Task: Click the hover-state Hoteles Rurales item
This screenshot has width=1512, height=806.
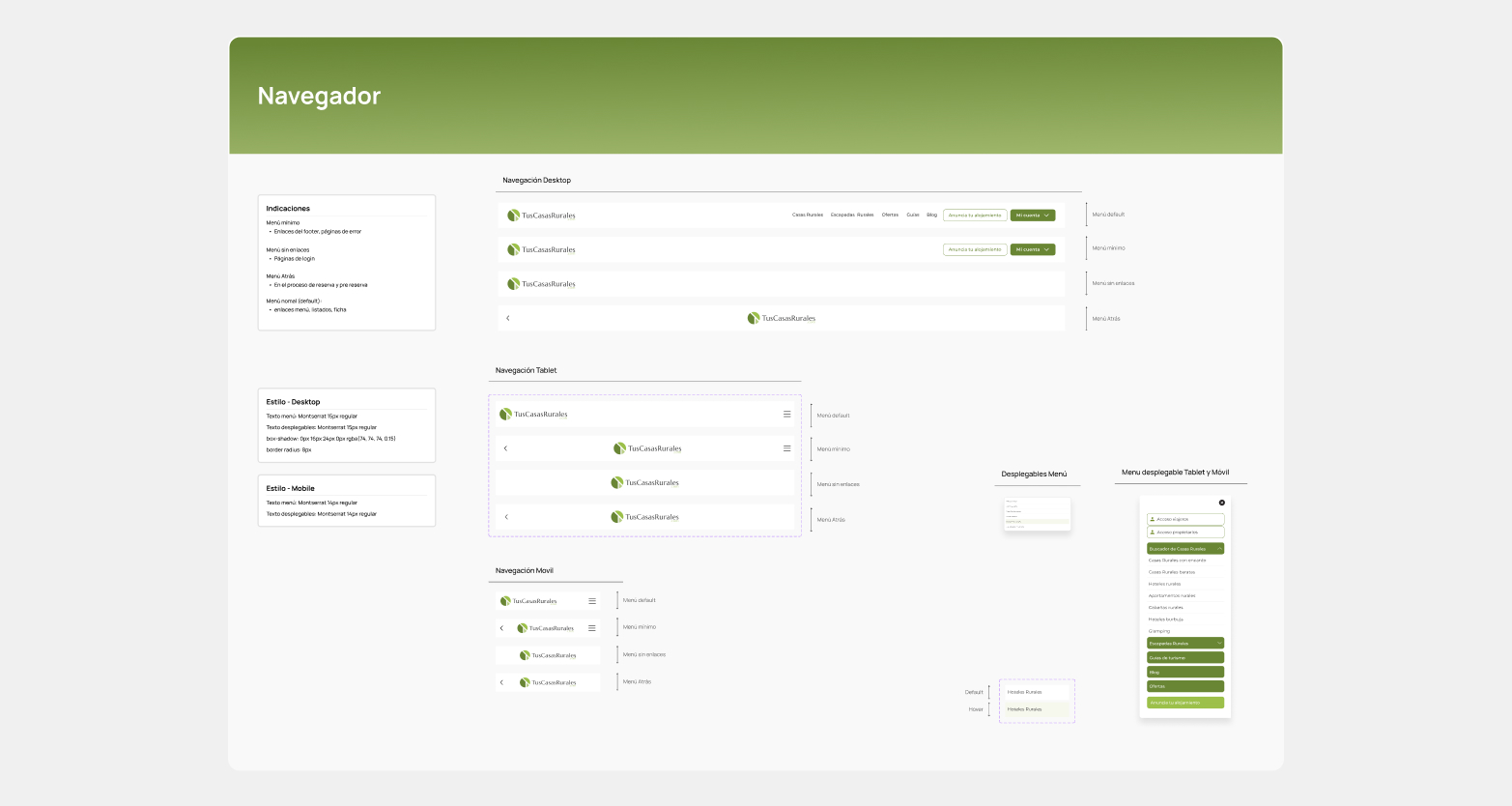Action: tap(1036, 709)
